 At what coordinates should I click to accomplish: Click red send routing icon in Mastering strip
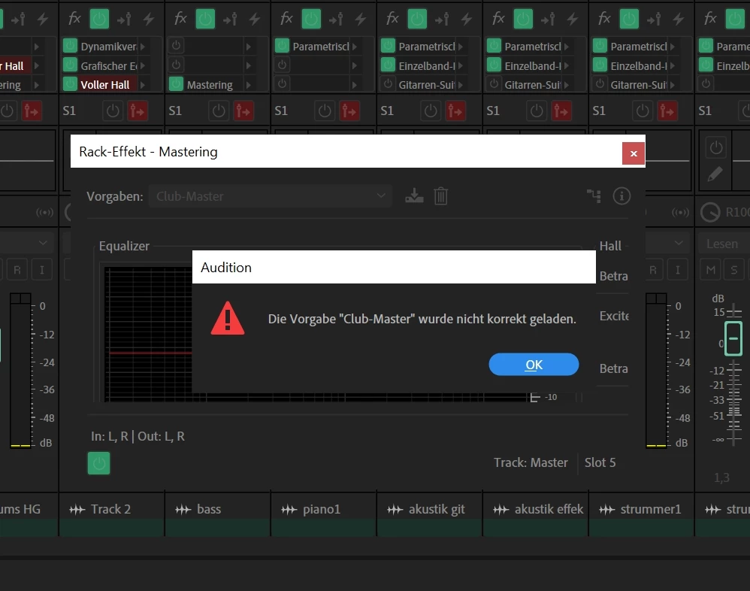coord(243,111)
